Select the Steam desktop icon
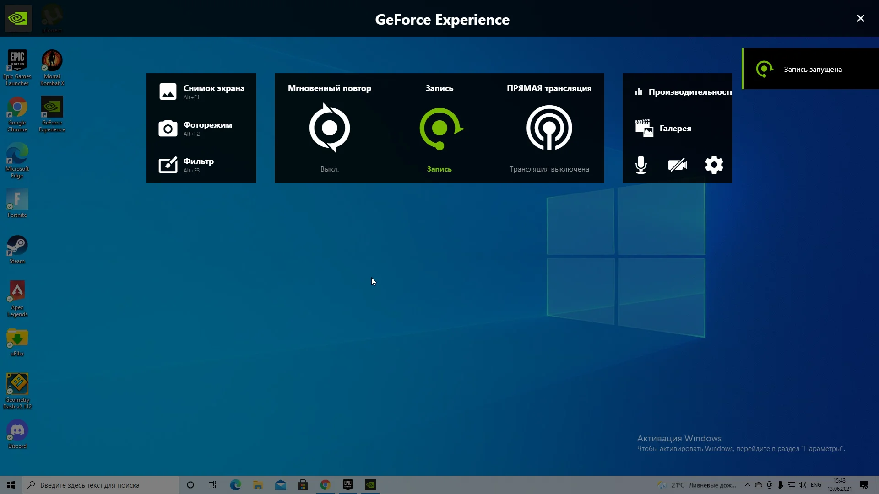Viewport: 879px width, 494px height. click(x=17, y=249)
